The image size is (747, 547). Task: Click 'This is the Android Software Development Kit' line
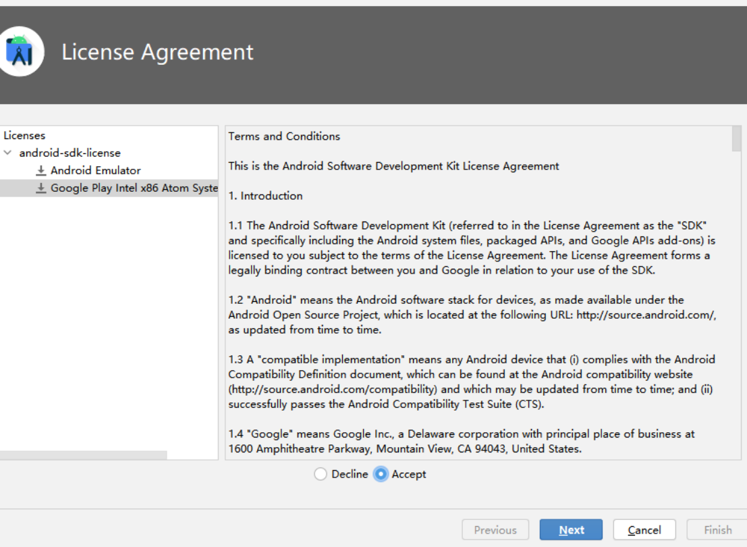393,166
